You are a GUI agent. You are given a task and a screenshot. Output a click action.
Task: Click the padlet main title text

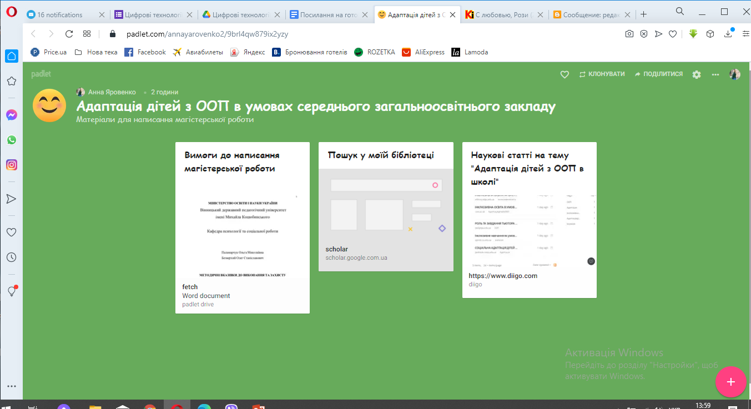[x=316, y=106]
